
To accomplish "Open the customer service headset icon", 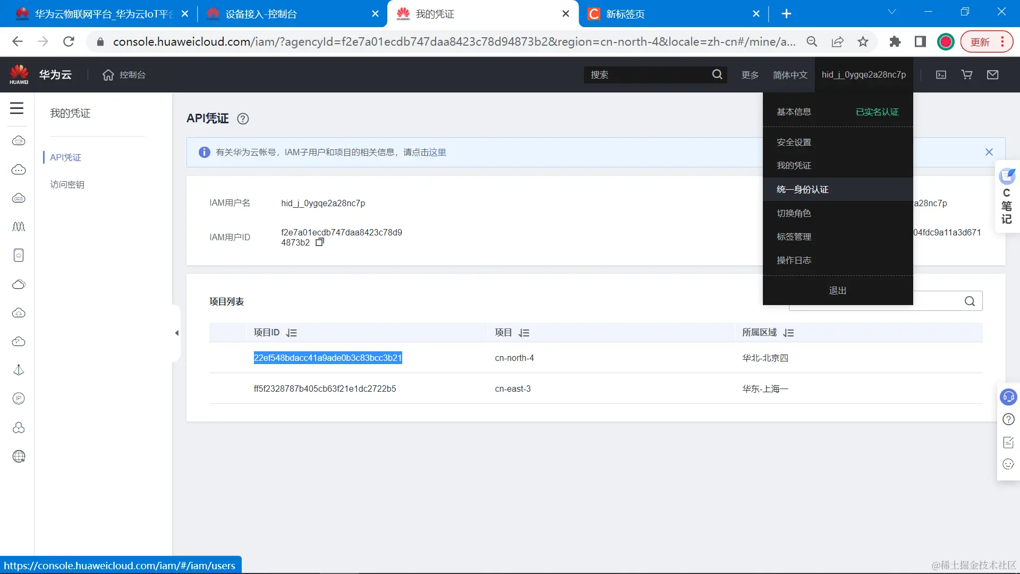I will click(1008, 397).
